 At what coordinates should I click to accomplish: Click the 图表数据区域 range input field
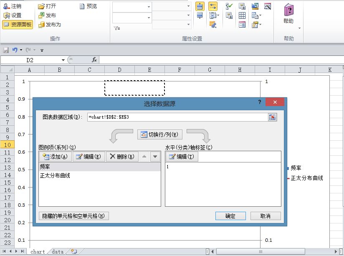tap(177, 117)
